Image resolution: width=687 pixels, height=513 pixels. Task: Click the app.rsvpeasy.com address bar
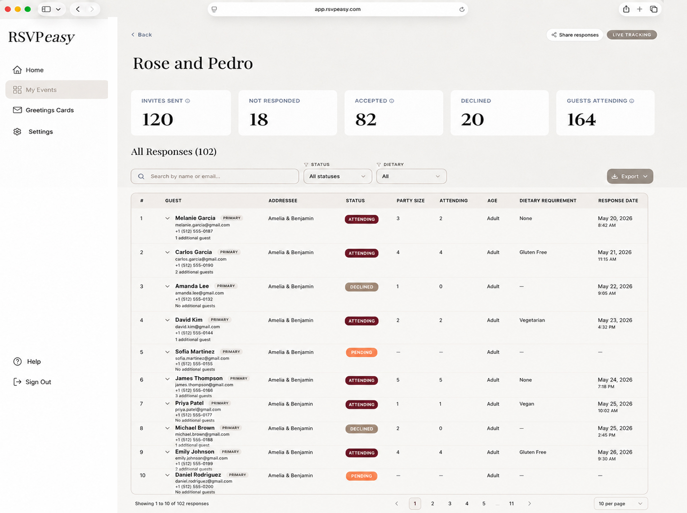338,9
